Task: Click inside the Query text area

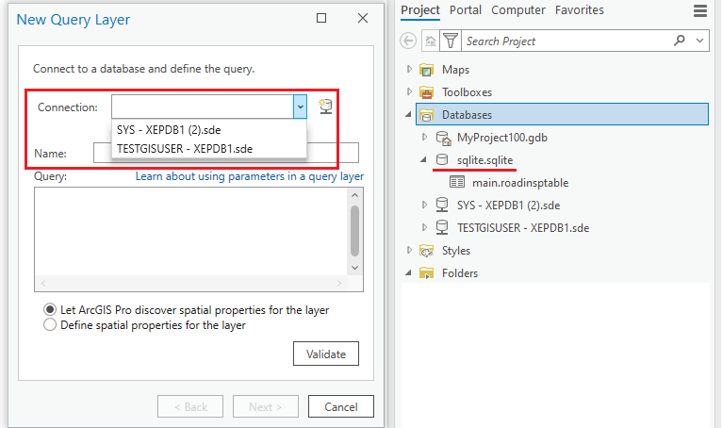Action: coord(191,231)
